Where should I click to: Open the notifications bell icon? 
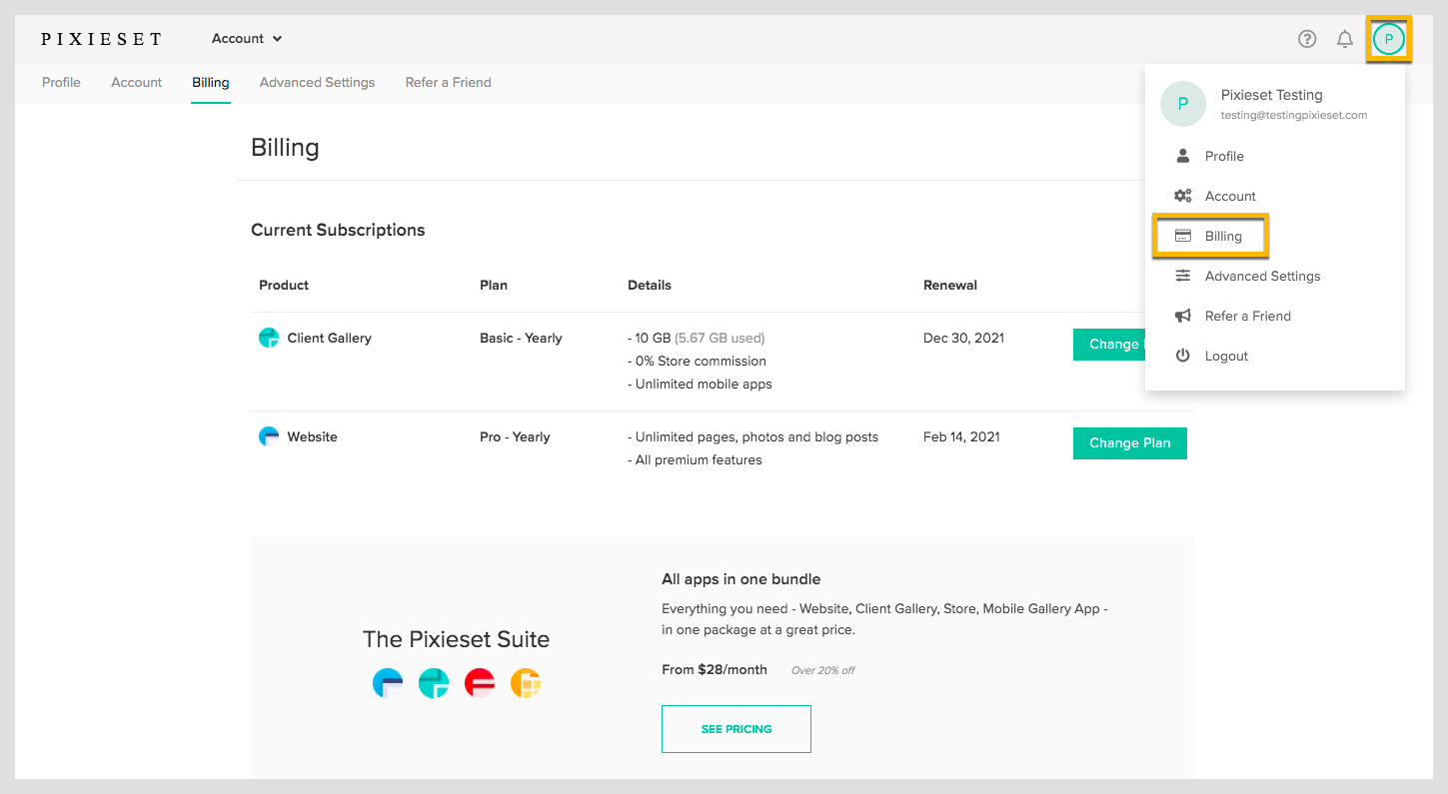coord(1345,39)
